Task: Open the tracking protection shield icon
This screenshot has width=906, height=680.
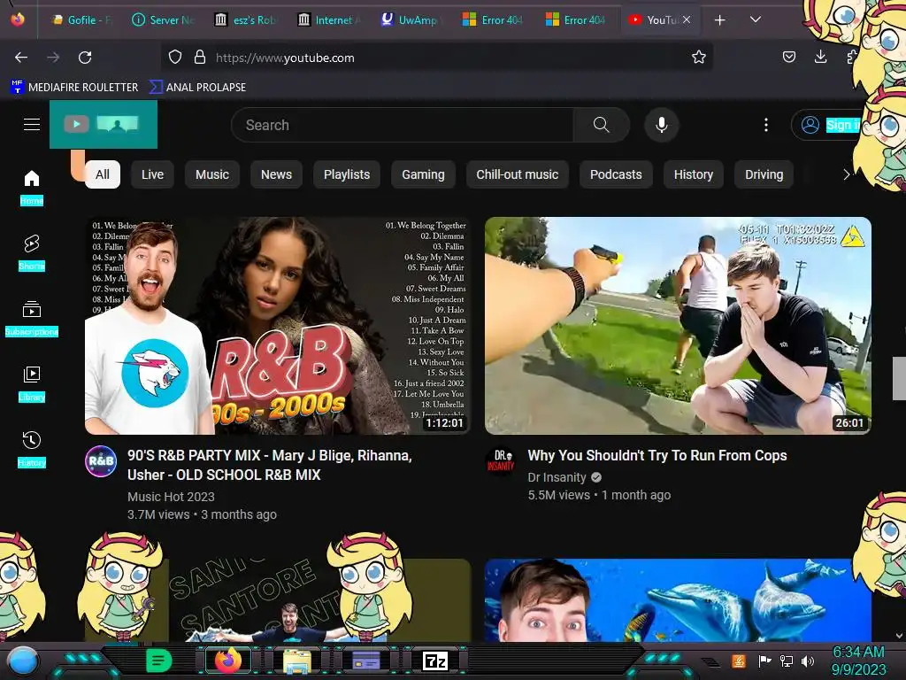Action: click(x=175, y=58)
